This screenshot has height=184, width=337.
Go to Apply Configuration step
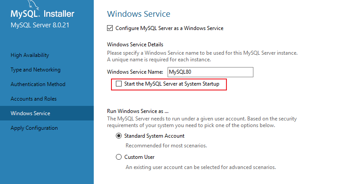click(x=34, y=128)
